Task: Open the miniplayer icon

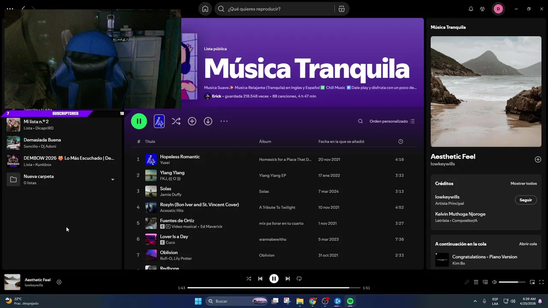Action: click(533, 282)
